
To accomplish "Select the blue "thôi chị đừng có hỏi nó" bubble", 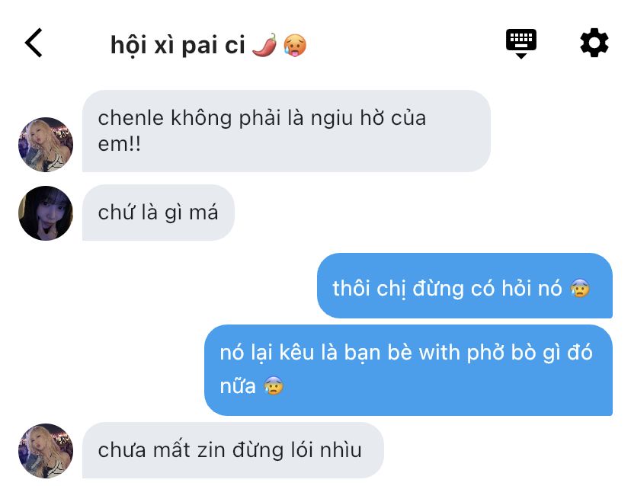I will coord(465,285).
